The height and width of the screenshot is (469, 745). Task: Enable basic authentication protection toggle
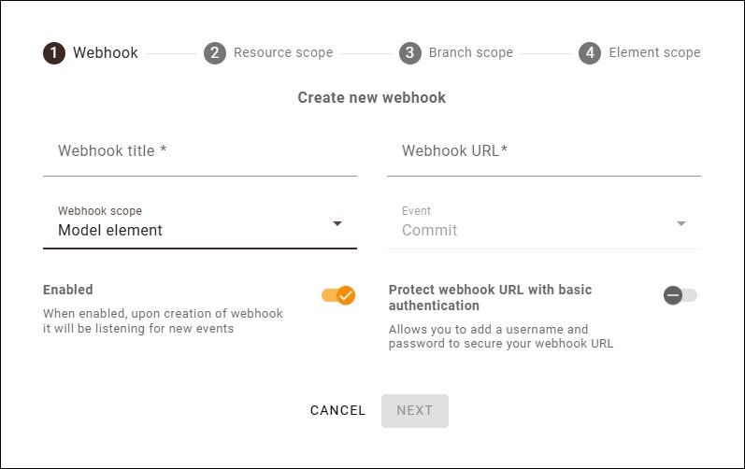[680, 295]
